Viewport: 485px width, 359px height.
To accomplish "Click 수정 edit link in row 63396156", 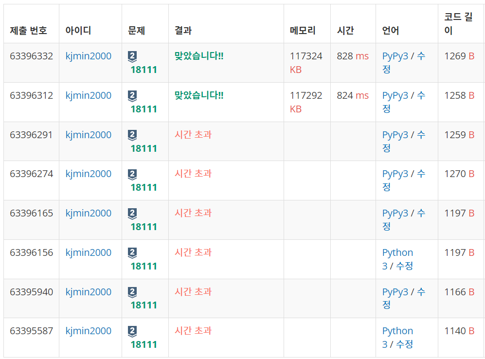I will coord(405,266).
